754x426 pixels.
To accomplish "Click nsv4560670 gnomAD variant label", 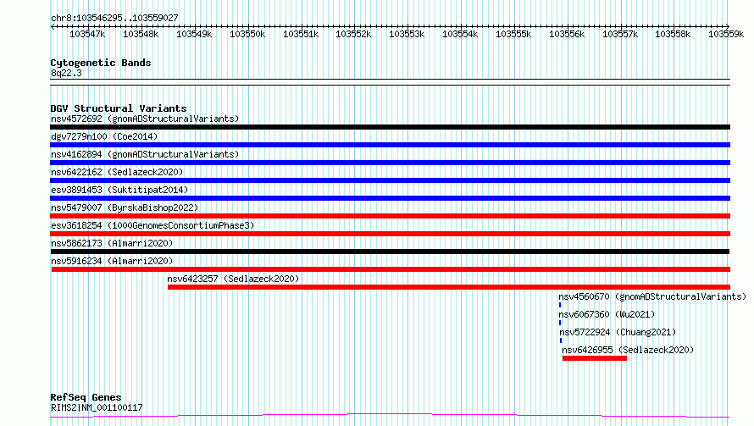I will (652, 296).
